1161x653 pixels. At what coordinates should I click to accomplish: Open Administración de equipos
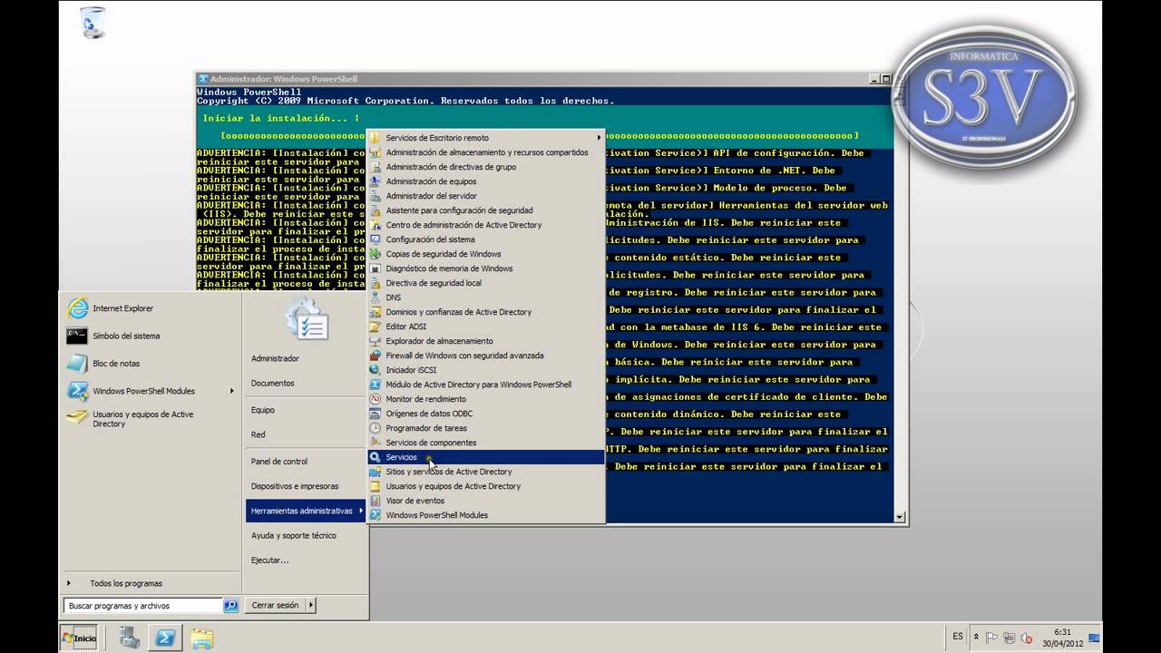point(486,181)
